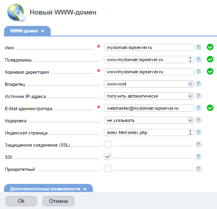Open the Владелец dropdown

coord(148,84)
